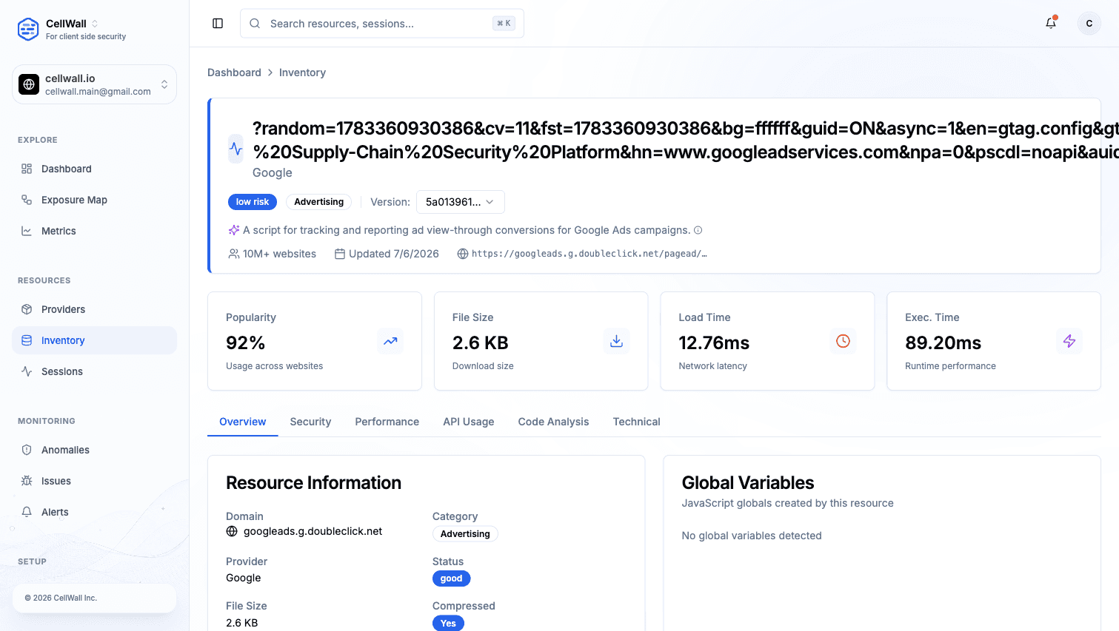Select the Technical tab
This screenshot has height=631, width=1119.
click(x=637, y=422)
